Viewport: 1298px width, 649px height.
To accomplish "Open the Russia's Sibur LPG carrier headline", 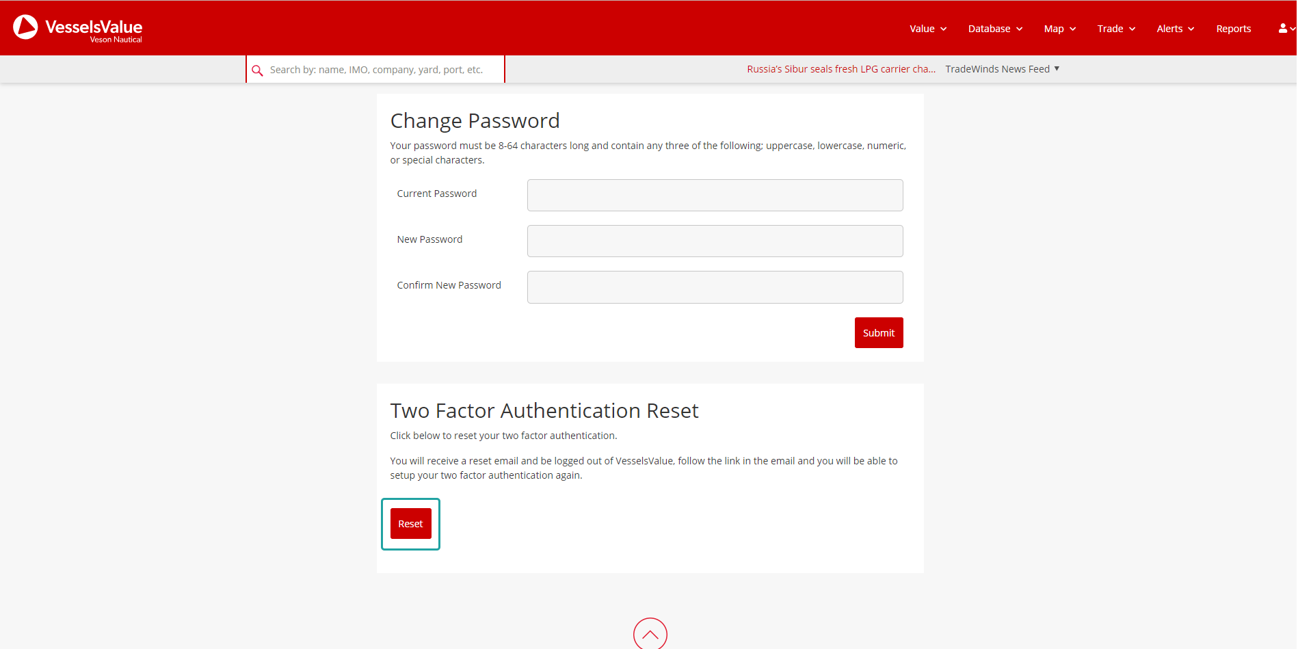I will (x=841, y=68).
